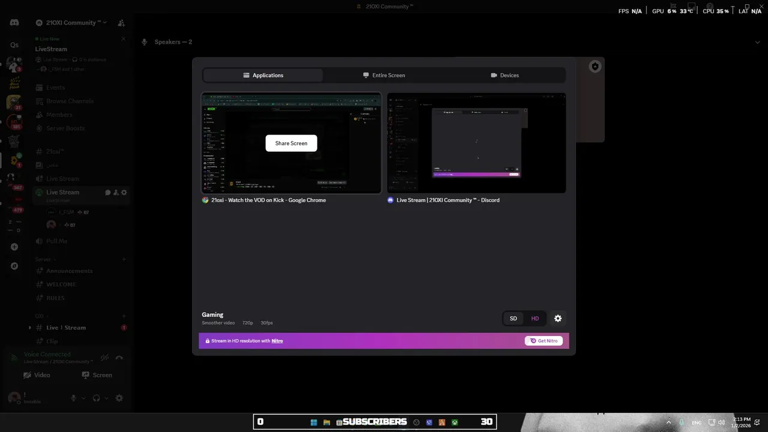Disconnect from voice with hang-up icon

coord(119,358)
